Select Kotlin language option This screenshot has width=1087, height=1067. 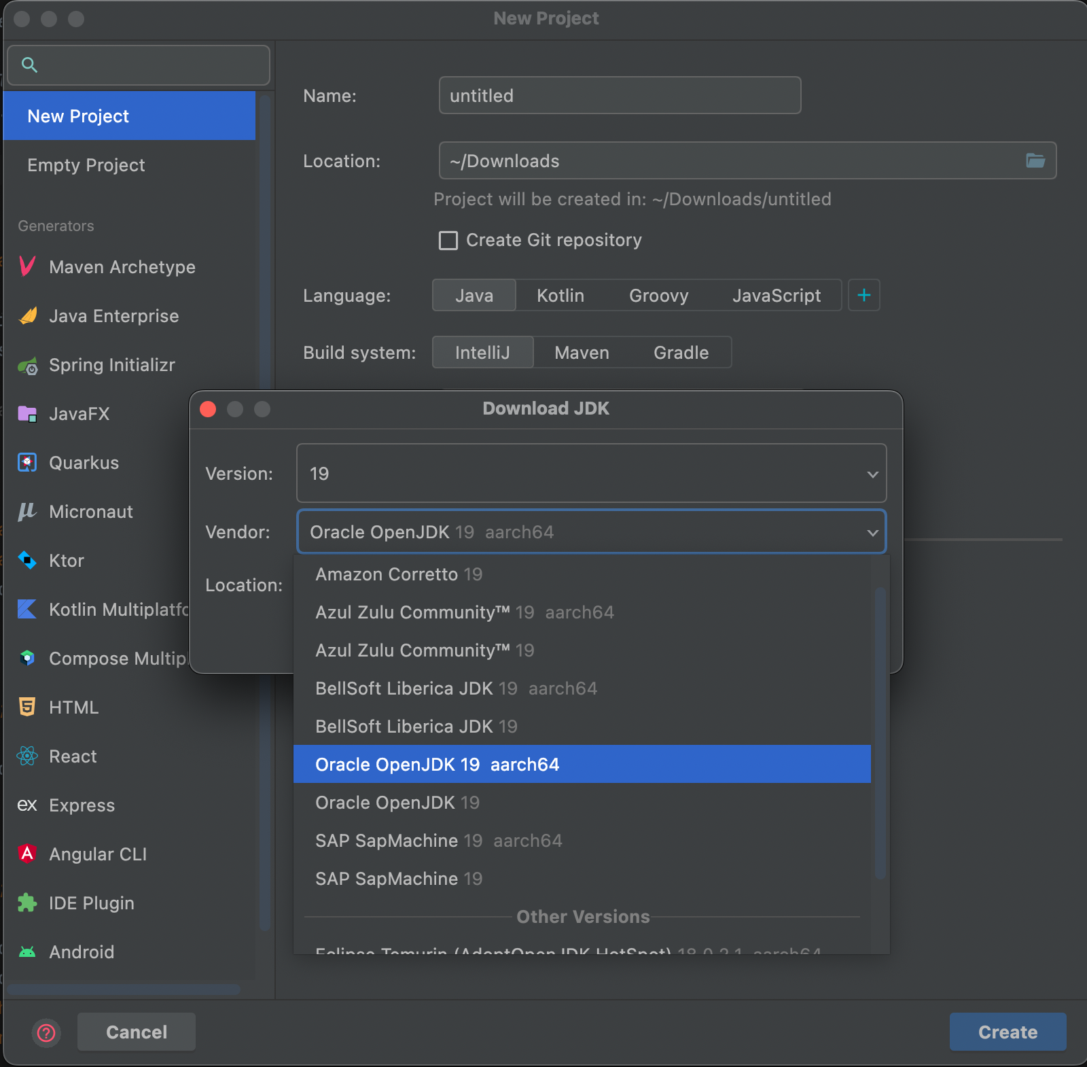coord(560,296)
